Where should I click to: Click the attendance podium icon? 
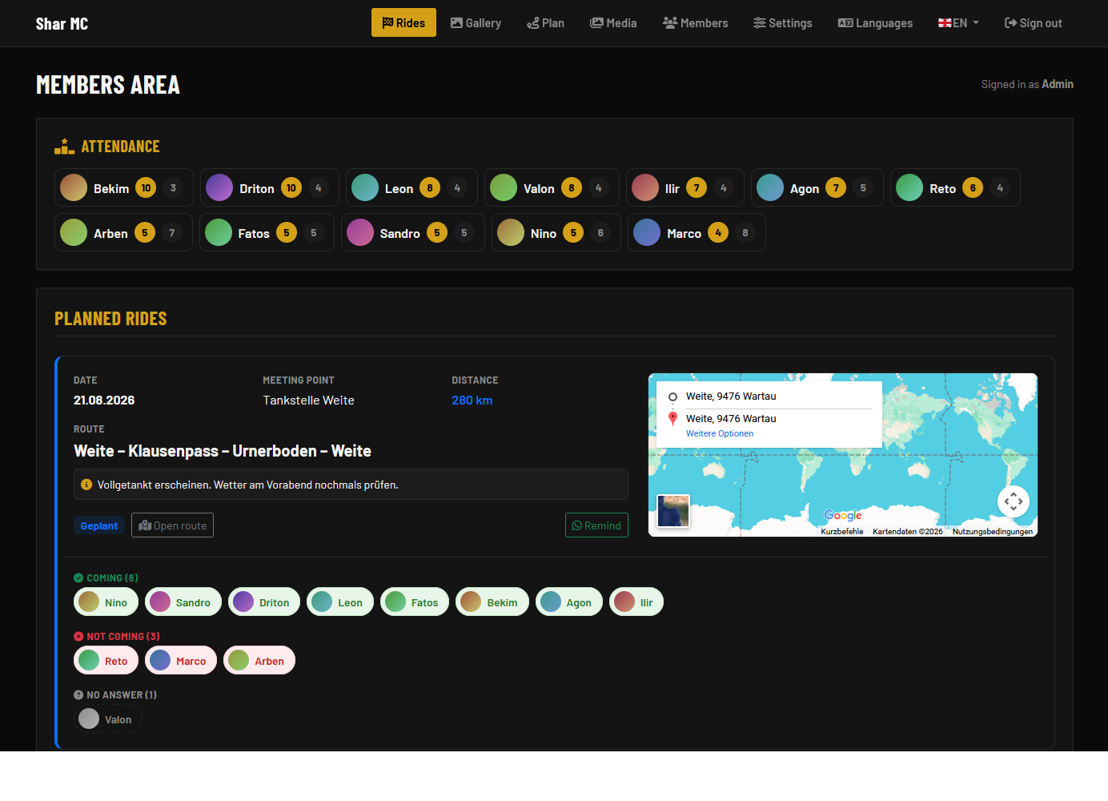click(64, 147)
